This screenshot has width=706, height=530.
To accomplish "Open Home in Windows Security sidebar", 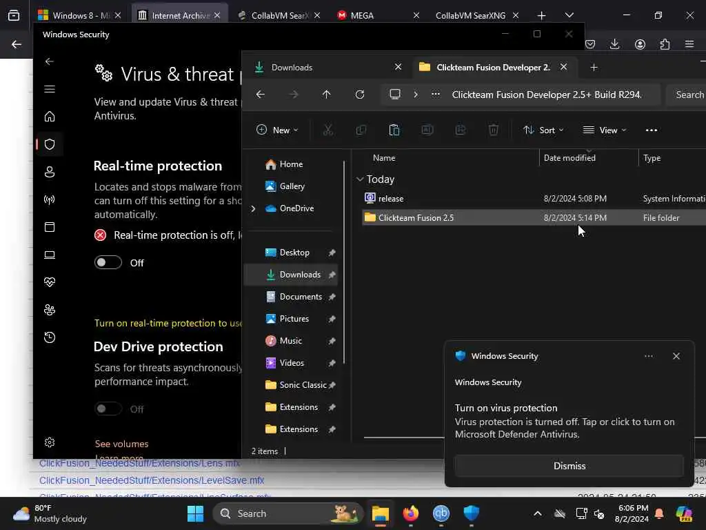I will point(50,116).
